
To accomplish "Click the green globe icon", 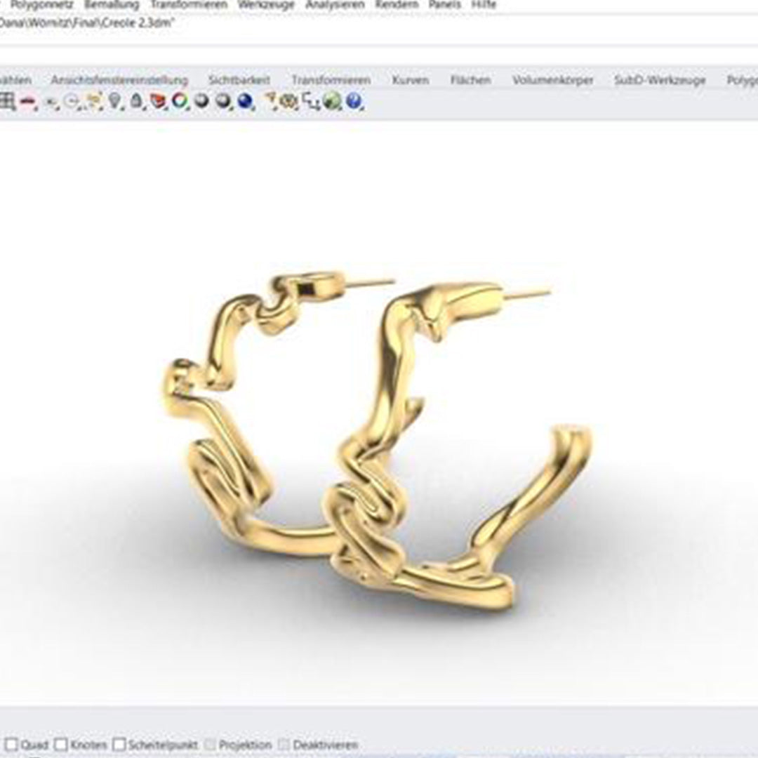I will (x=333, y=102).
